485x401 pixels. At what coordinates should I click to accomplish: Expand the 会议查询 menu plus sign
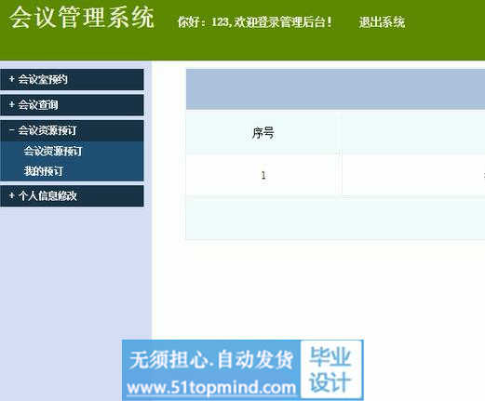click(12, 105)
